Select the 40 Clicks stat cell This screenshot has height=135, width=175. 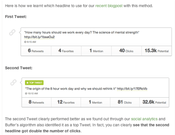tap(126, 51)
